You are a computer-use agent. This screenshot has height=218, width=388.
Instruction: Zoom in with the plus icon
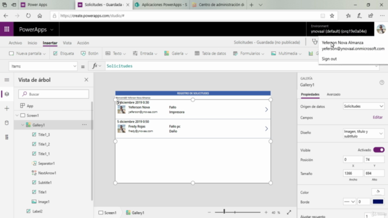[x=266, y=213]
